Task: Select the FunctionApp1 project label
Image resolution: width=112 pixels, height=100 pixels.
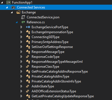Action: (x=22, y=2)
